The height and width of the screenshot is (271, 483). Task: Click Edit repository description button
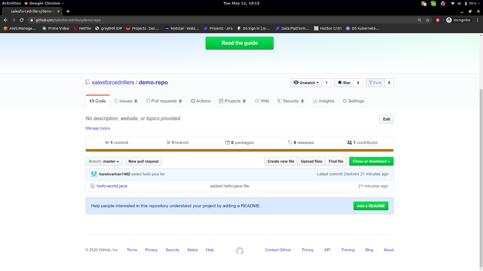pos(387,119)
